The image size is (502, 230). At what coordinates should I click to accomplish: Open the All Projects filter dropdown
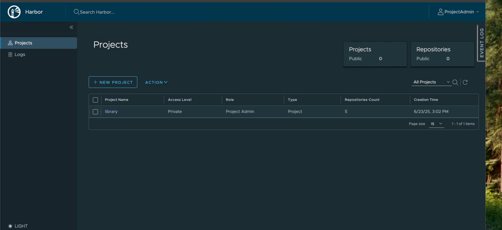click(431, 82)
